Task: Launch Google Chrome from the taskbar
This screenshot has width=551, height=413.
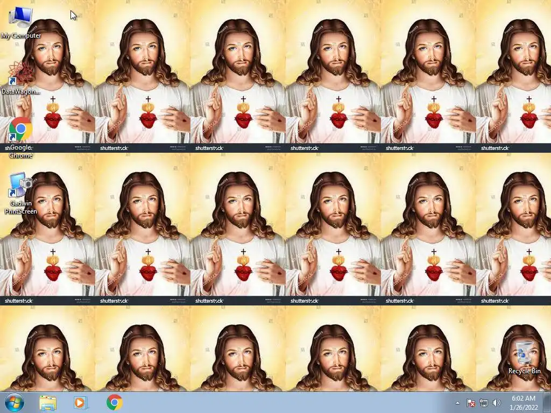Action: coord(114,402)
